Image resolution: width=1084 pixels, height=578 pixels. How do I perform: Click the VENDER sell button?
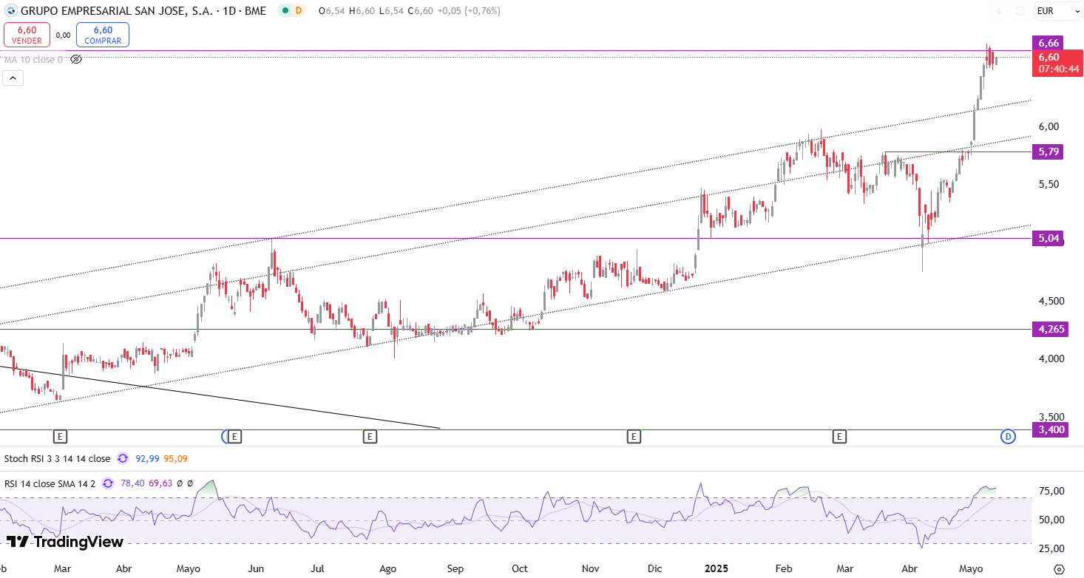[x=27, y=35]
